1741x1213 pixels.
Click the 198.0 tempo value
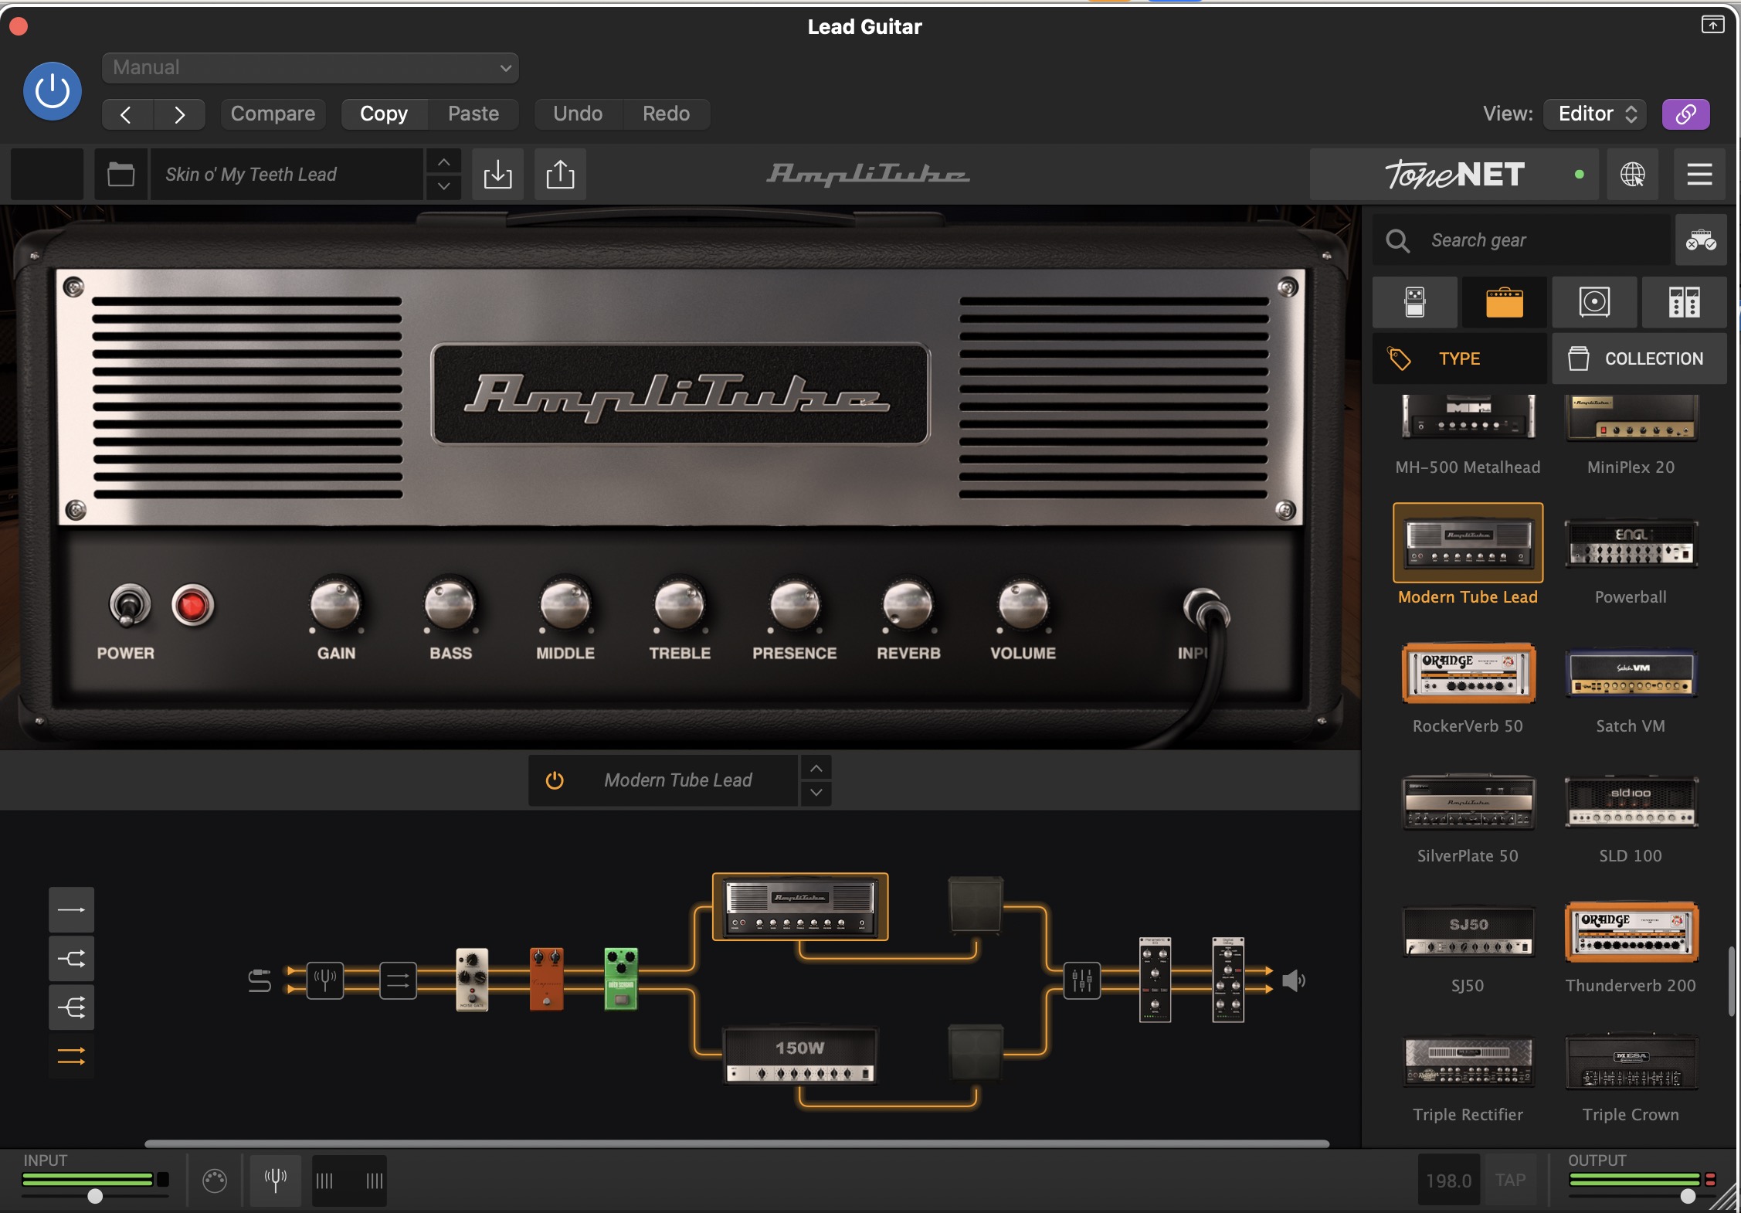click(x=1448, y=1180)
